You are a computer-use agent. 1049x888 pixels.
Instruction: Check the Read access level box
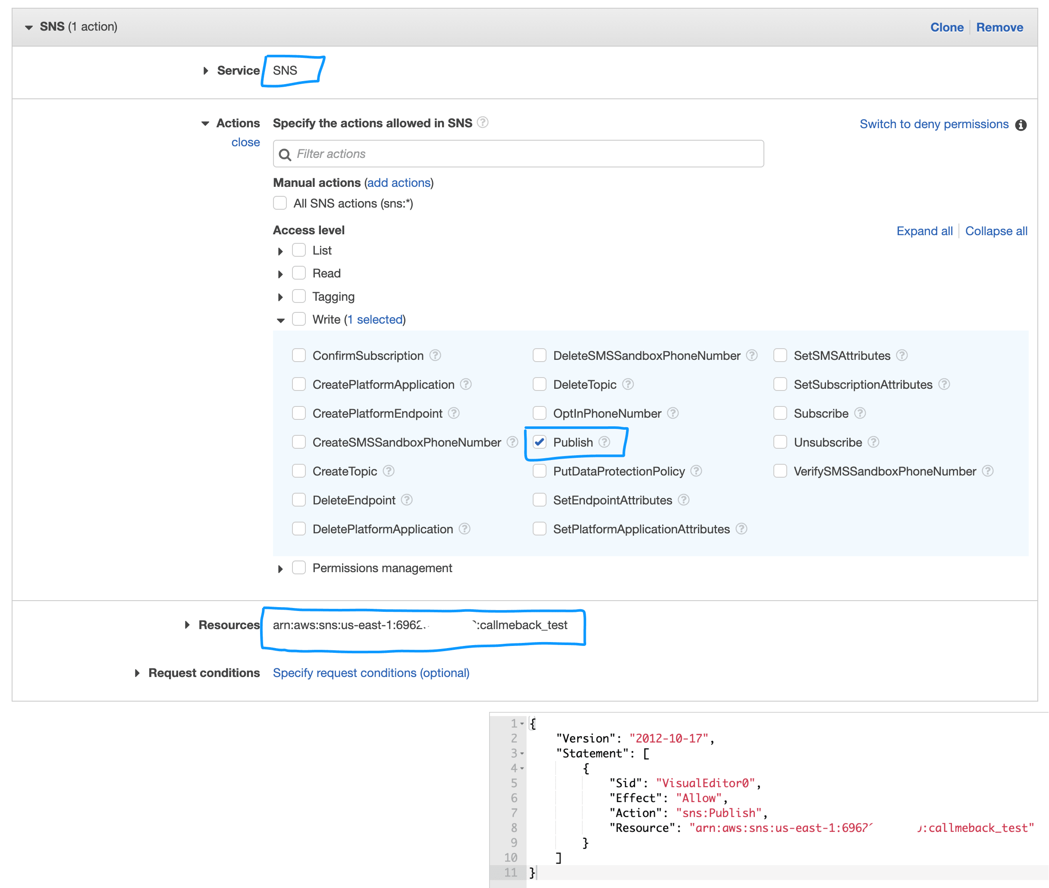299,273
